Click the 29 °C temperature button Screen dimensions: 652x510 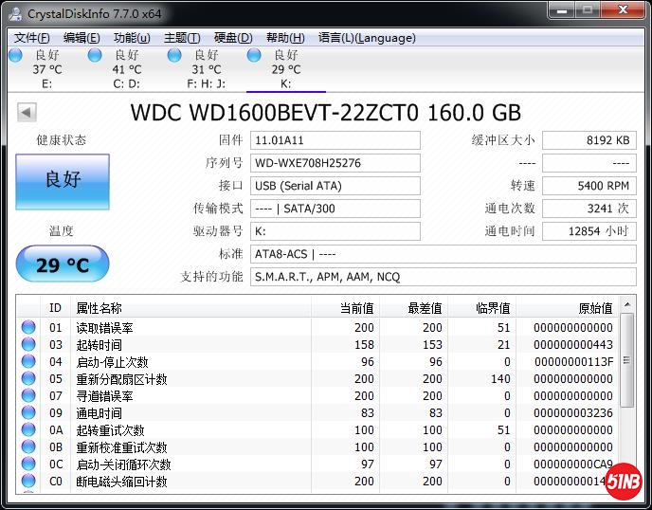63,264
